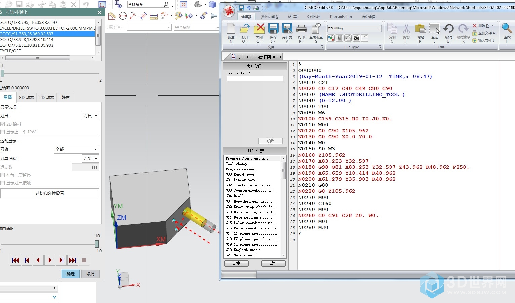Click the CIMCO Open folder icon

[245, 29]
